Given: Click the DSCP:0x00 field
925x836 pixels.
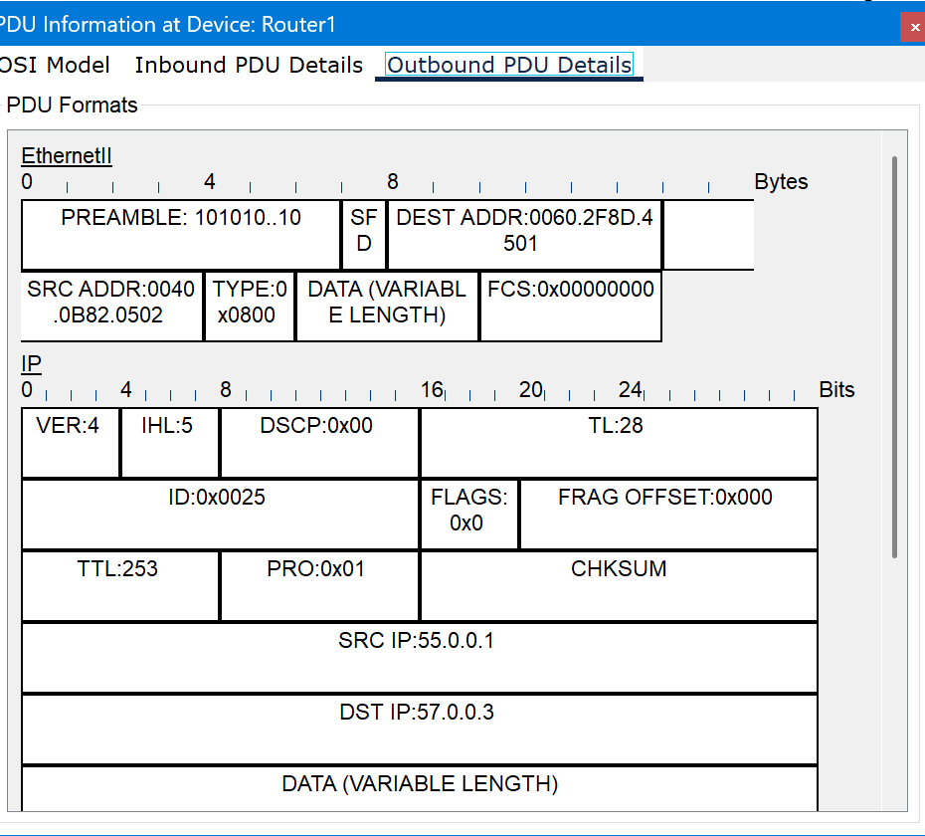Looking at the screenshot, I should [x=319, y=442].
